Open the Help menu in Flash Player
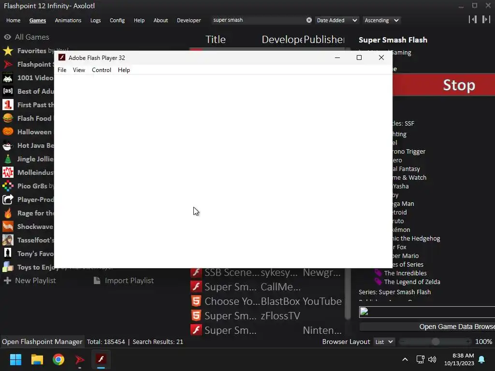The width and height of the screenshot is (495, 371). (124, 70)
